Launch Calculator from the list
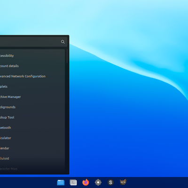This screenshot has height=188, width=188. pos(32,138)
